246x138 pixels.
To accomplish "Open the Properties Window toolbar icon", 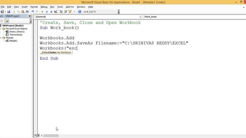I will (65, 11).
